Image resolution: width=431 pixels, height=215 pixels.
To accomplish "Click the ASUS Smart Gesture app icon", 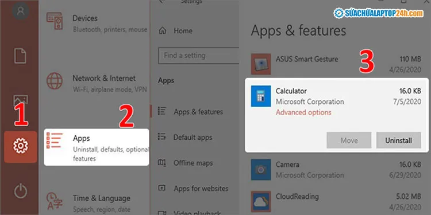I will (261, 64).
